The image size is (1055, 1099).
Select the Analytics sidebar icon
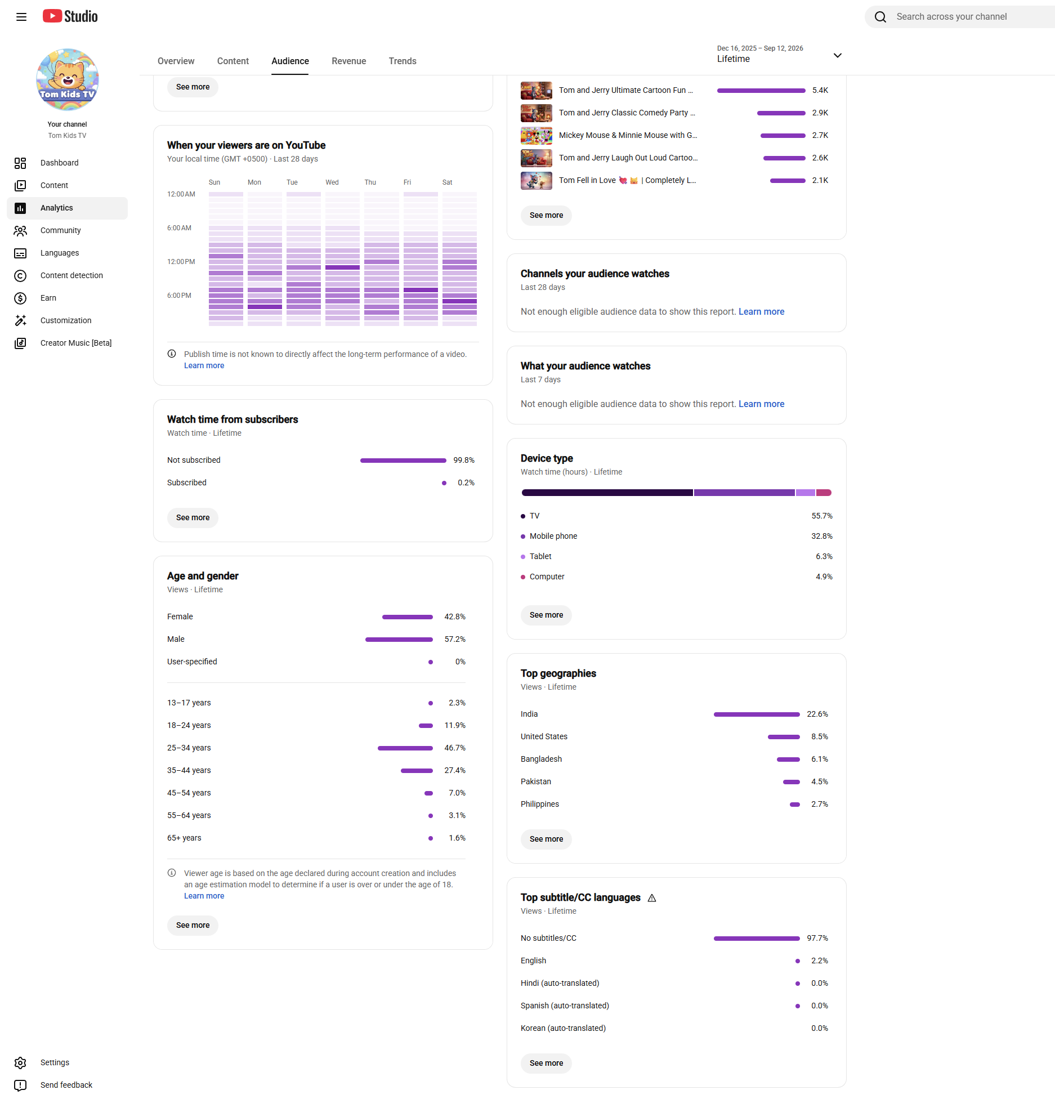20,208
